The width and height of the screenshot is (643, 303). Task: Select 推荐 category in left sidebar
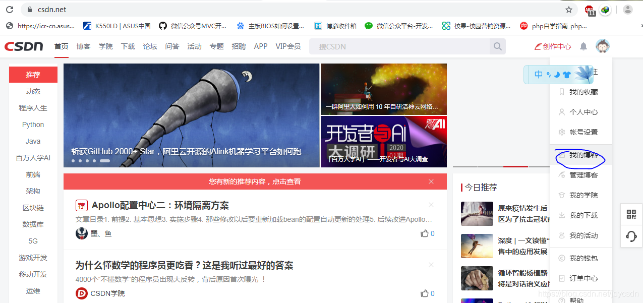click(x=33, y=75)
